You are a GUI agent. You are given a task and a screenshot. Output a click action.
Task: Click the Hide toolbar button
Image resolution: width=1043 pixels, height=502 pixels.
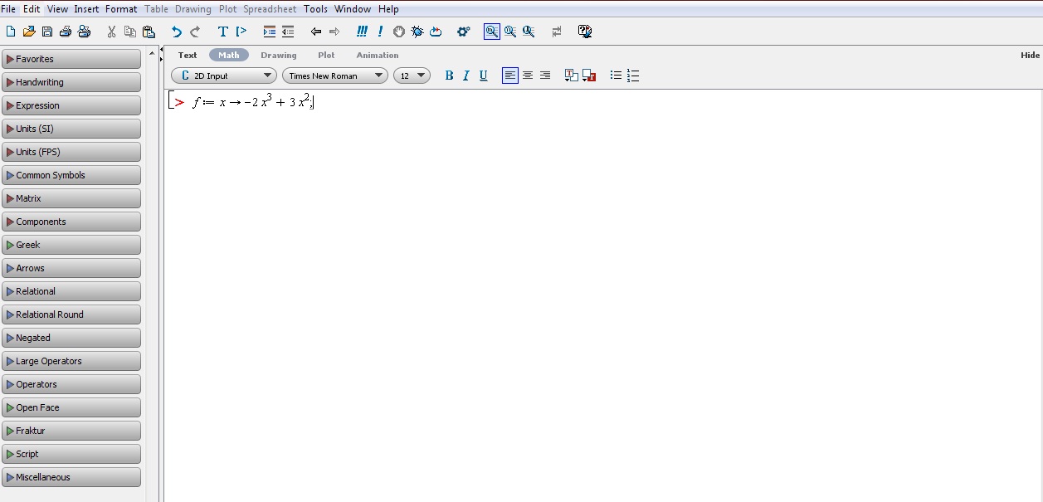pyautogui.click(x=1029, y=55)
